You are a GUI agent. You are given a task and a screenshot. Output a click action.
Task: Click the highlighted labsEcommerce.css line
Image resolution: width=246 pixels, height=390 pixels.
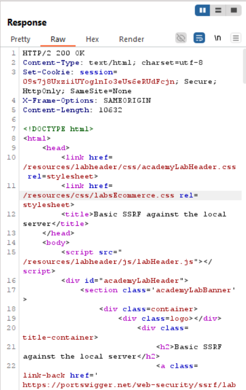click(131, 196)
